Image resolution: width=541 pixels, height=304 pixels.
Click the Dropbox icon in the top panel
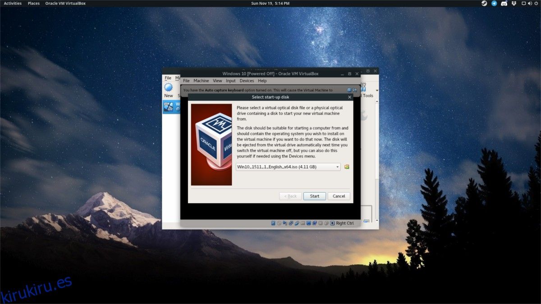click(x=513, y=3)
